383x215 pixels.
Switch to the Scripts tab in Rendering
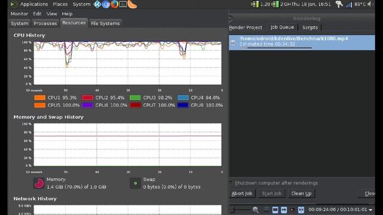[x=310, y=27]
